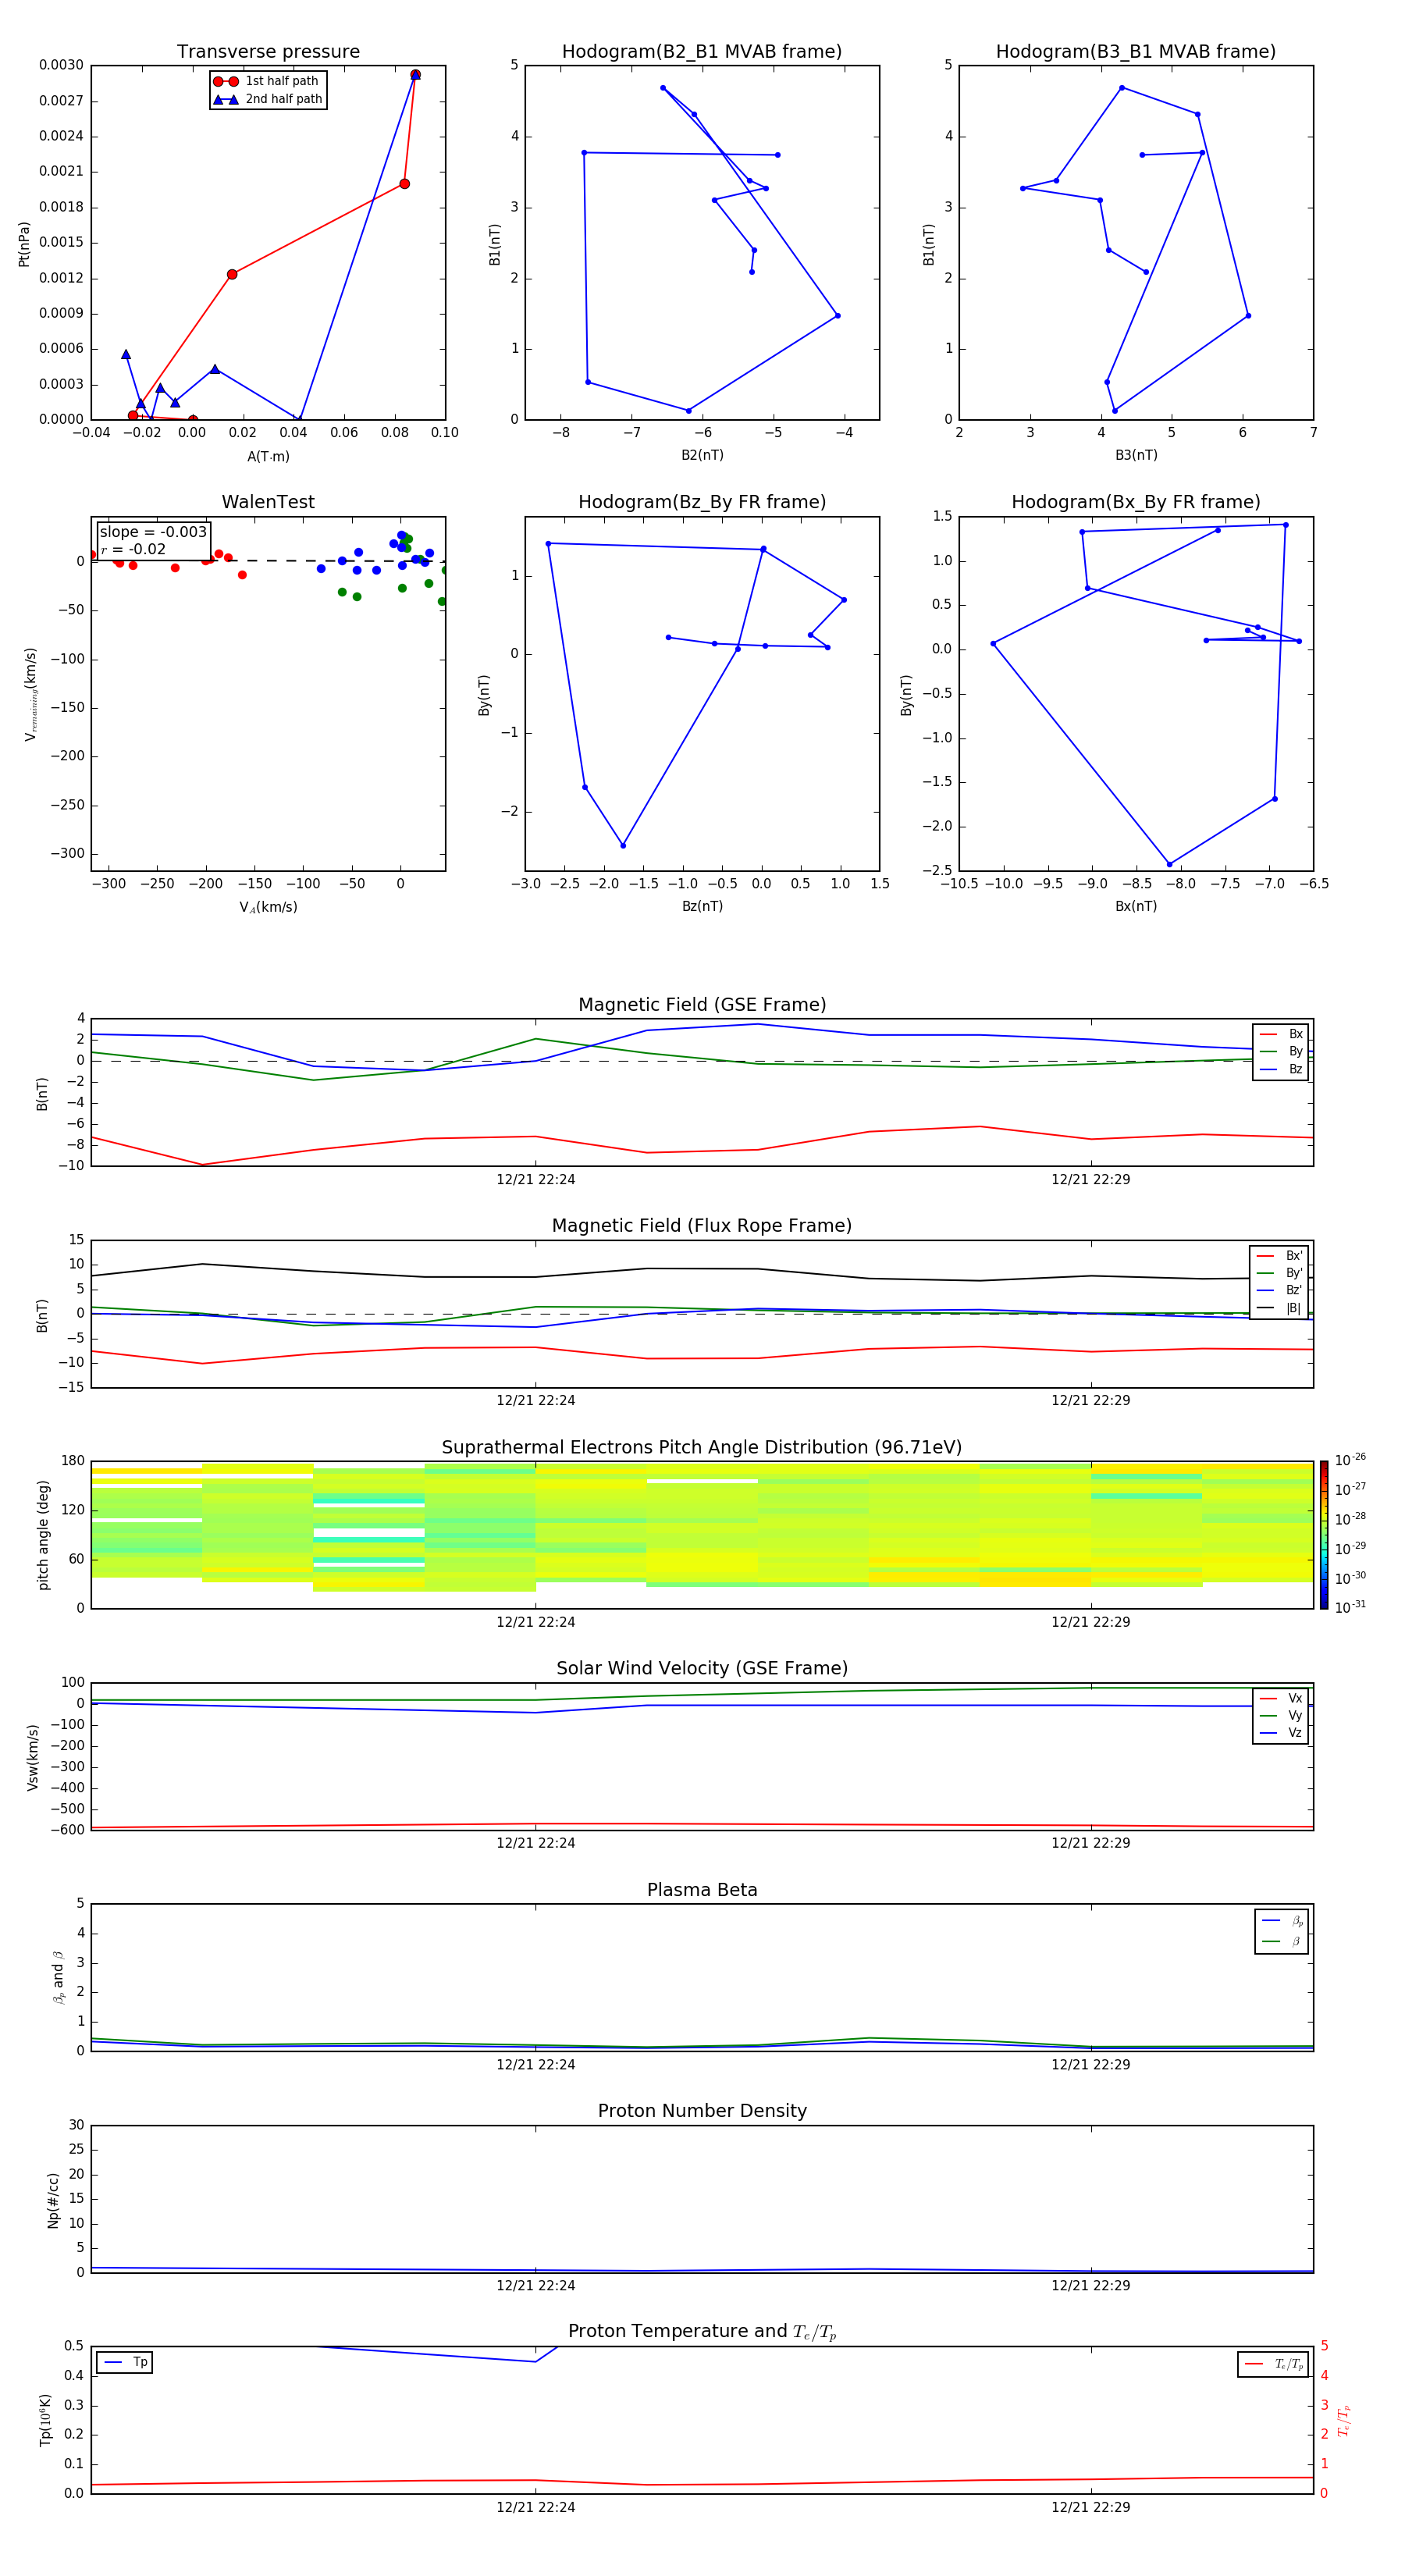This screenshot has height=2576, width=1405.
Task: Click the Tp(10⁶K) y-axis label
Action: [x=45, y=2420]
